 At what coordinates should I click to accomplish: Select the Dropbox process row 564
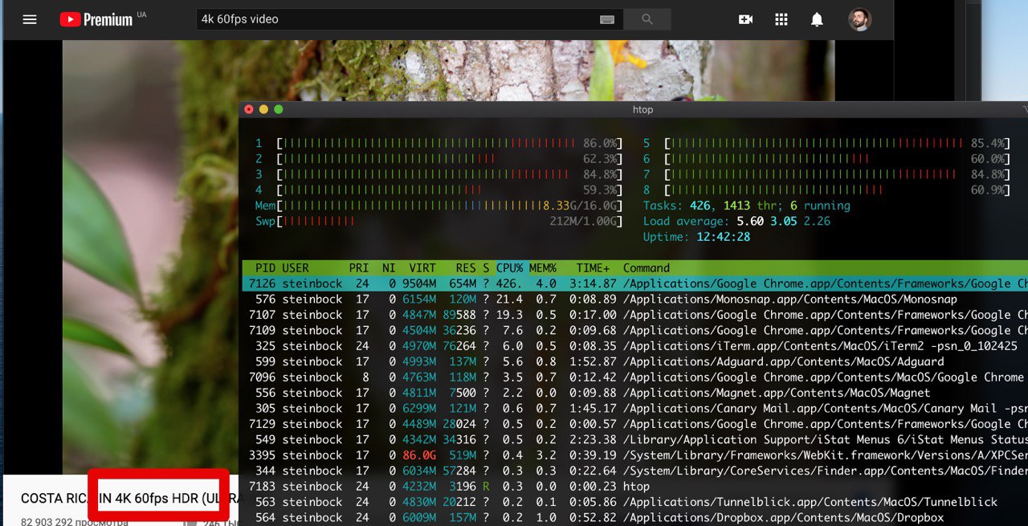pyautogui.click(x=634, y=518)
